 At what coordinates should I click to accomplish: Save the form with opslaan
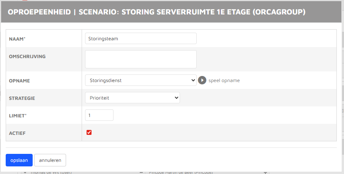[x=19, y=160]
